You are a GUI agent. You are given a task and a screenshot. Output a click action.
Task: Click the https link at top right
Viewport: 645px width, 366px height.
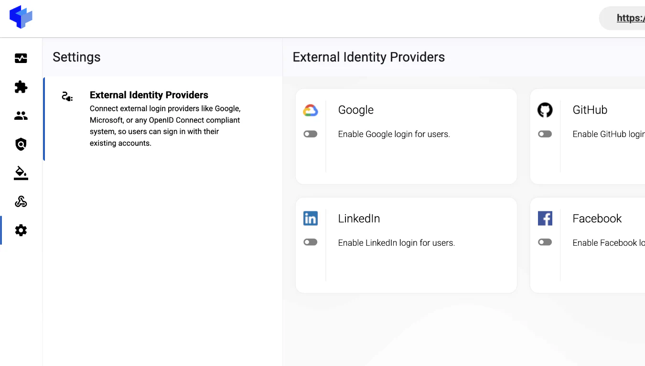click(631, 18)
